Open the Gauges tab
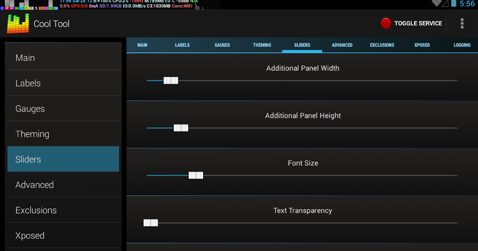The height and width of the screenshot is (251, 478). point(222,45)
